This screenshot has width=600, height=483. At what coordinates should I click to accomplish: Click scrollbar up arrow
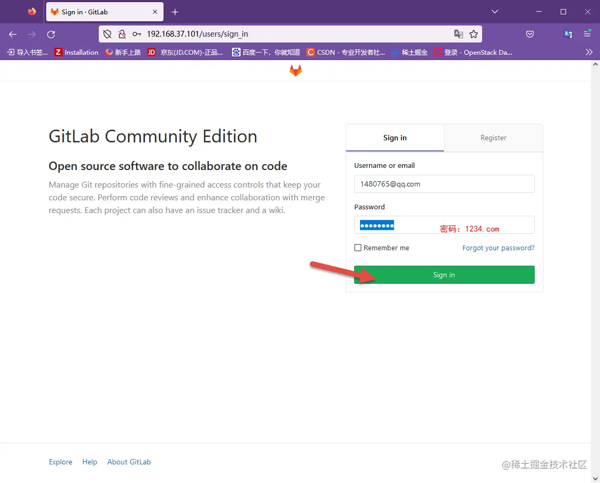coord(595,64)
